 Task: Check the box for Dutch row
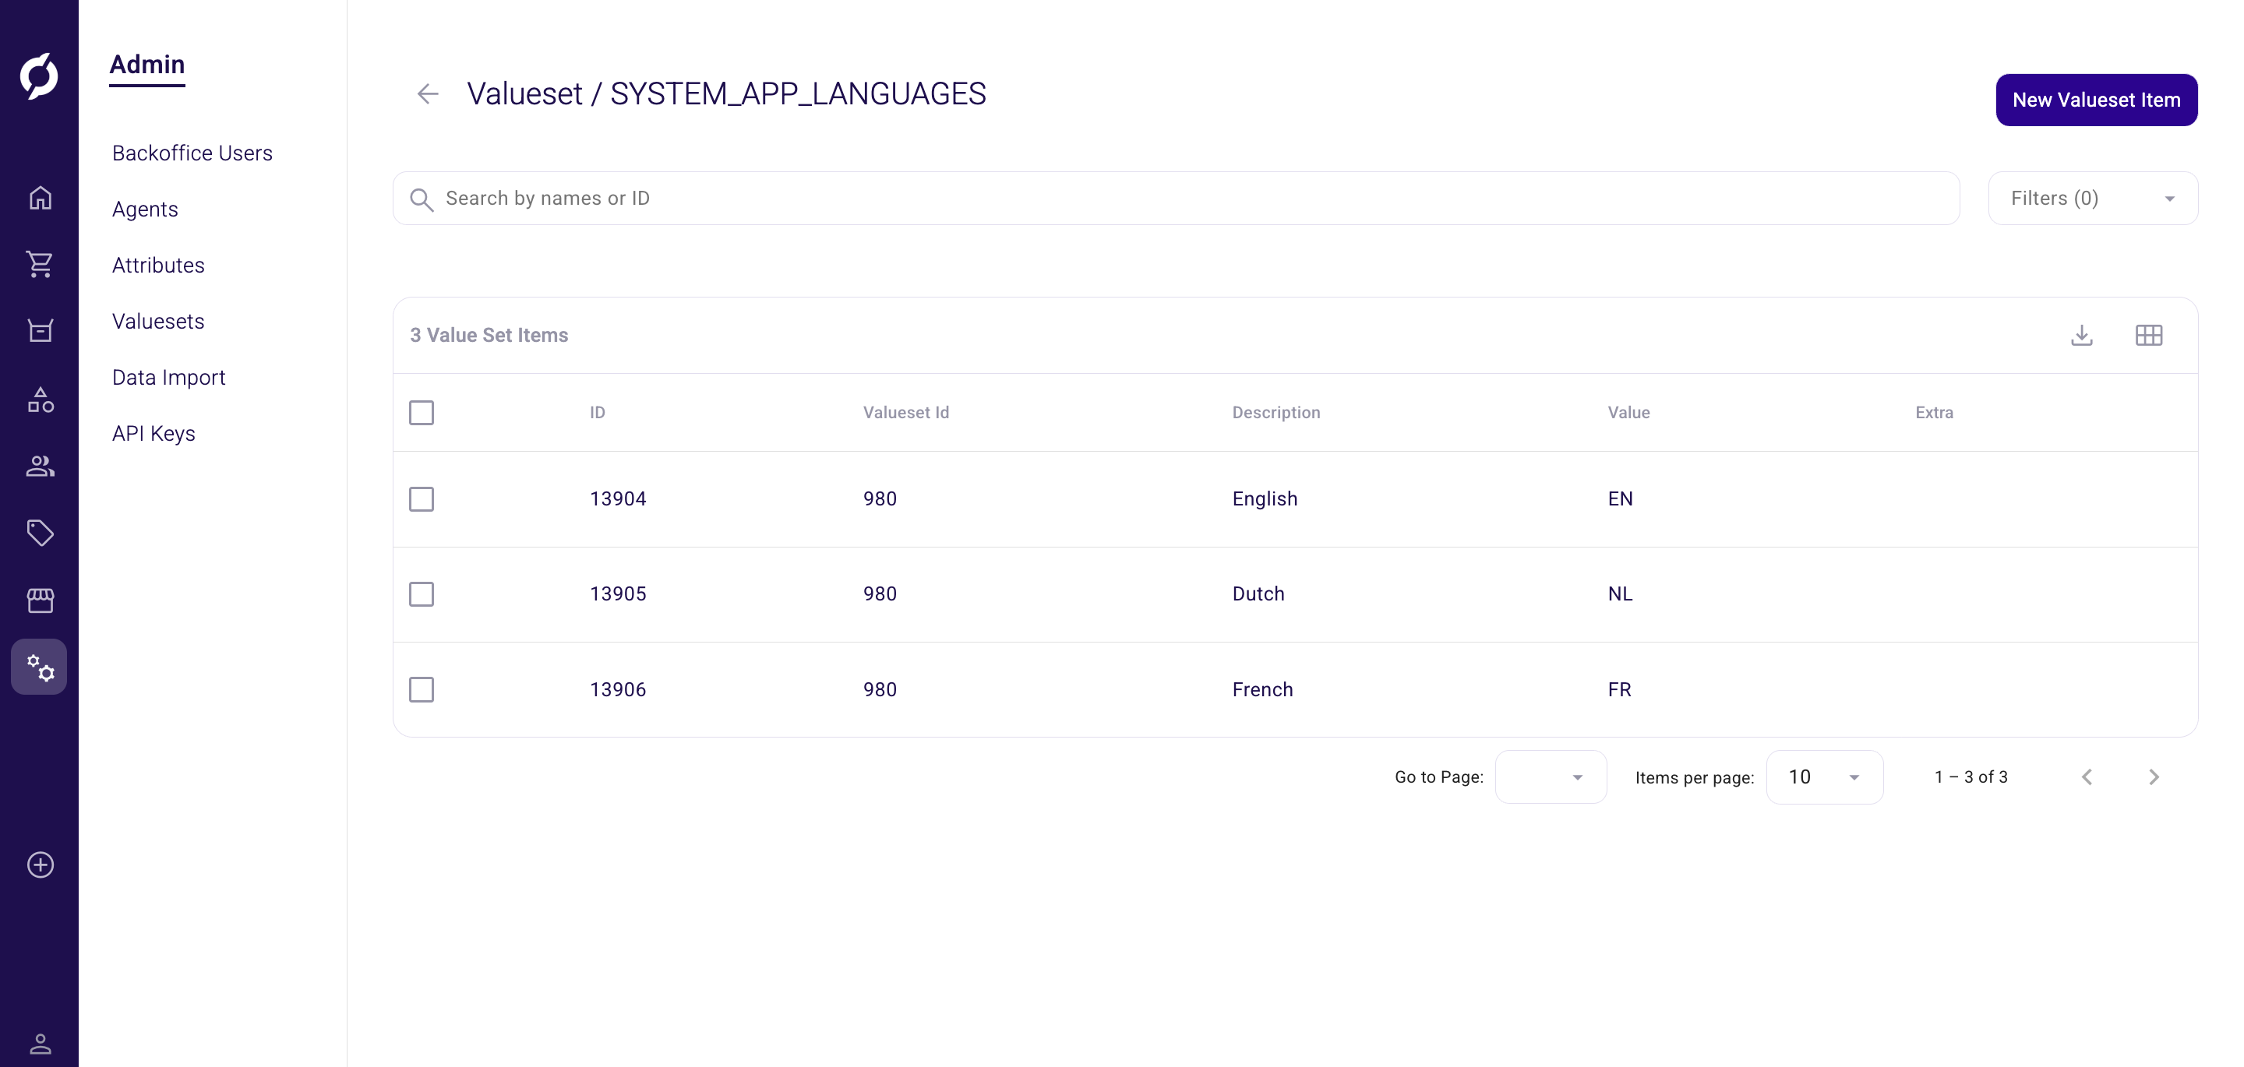422,594
